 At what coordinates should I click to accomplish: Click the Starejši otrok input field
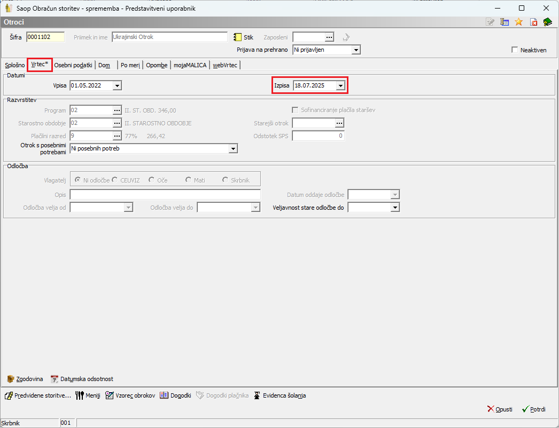[x=314, y=123]
